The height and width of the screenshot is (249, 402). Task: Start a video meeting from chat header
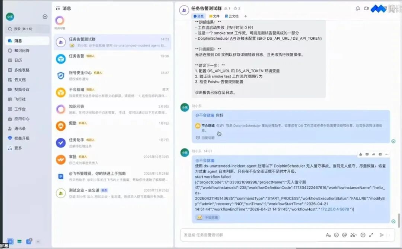366,9
